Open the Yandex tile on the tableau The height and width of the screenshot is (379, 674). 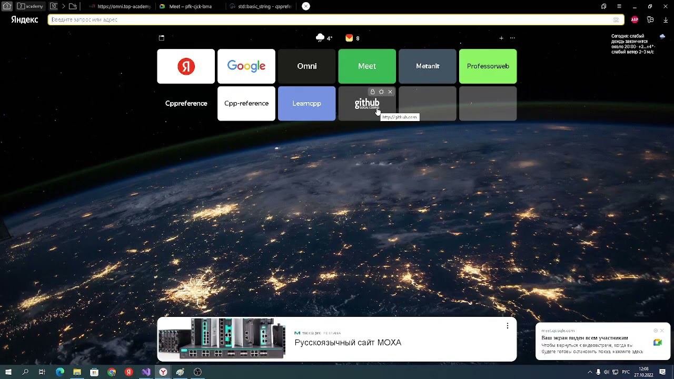186,66
